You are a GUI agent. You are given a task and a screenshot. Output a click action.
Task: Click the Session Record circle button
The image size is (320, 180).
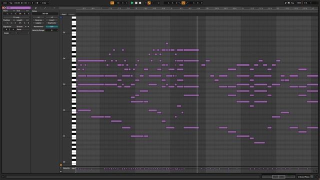click(158, 3)
